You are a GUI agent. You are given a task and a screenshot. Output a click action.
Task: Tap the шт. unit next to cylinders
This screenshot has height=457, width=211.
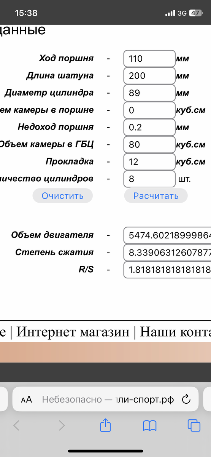[184, 179]
